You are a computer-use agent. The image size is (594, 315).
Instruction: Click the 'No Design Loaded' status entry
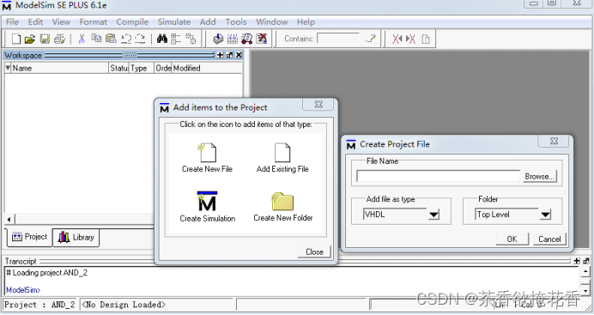(156, 305)
